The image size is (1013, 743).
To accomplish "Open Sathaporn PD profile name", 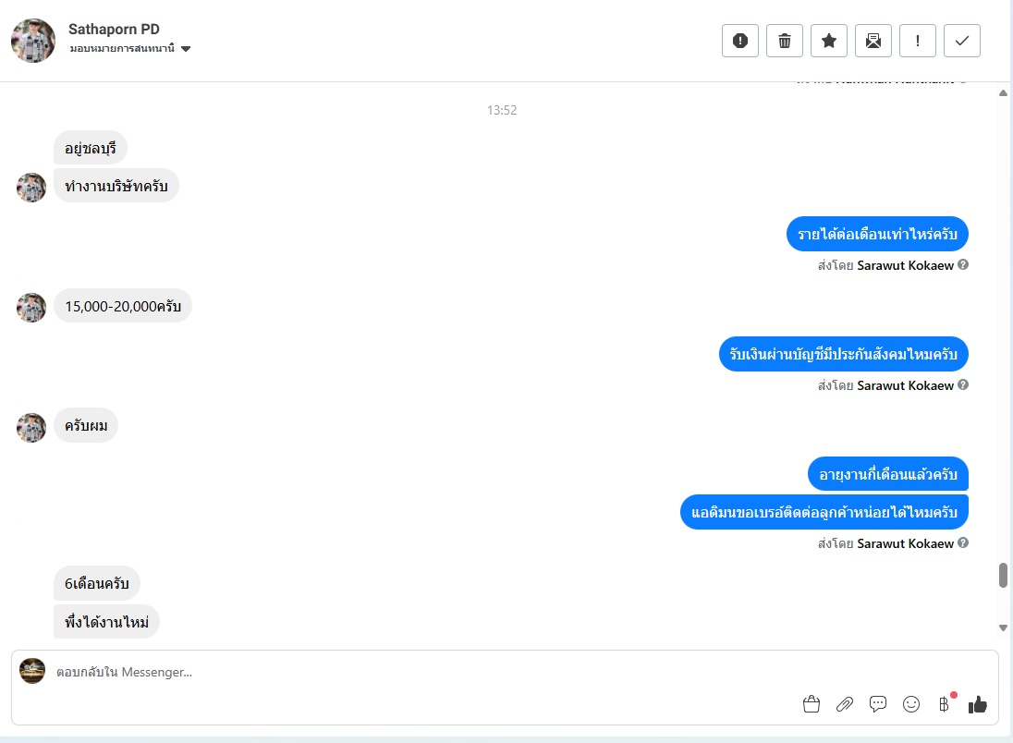I will coord(114,29).
